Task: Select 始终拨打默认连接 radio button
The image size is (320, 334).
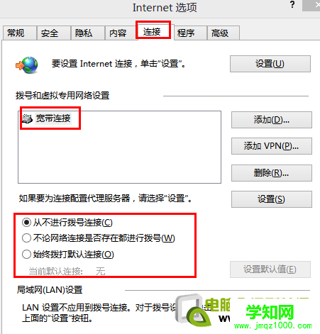Action: tap(26, 255)
